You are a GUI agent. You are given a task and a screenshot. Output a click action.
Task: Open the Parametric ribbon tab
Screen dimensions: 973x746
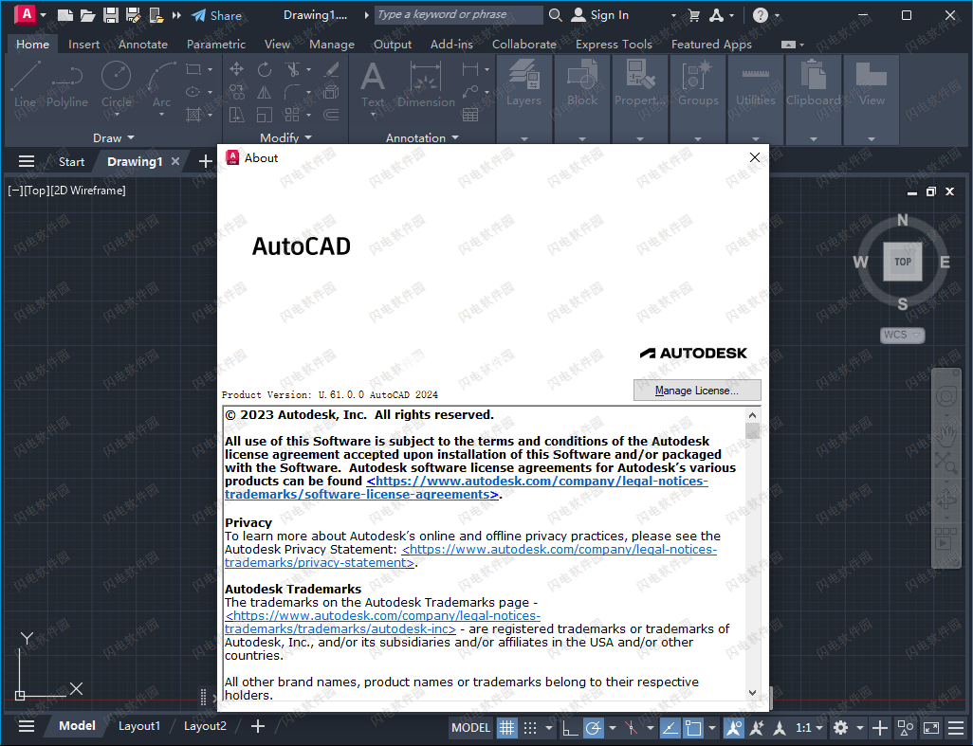click(216, 44)
